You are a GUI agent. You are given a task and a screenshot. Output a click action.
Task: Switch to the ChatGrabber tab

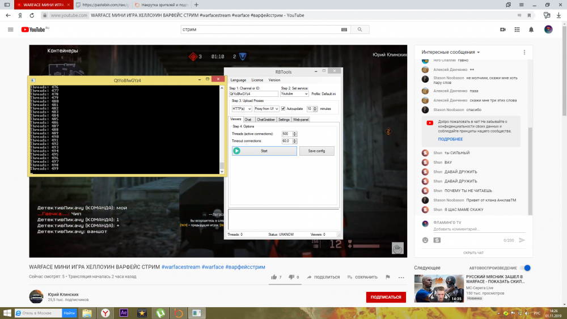tap(265, 120)
